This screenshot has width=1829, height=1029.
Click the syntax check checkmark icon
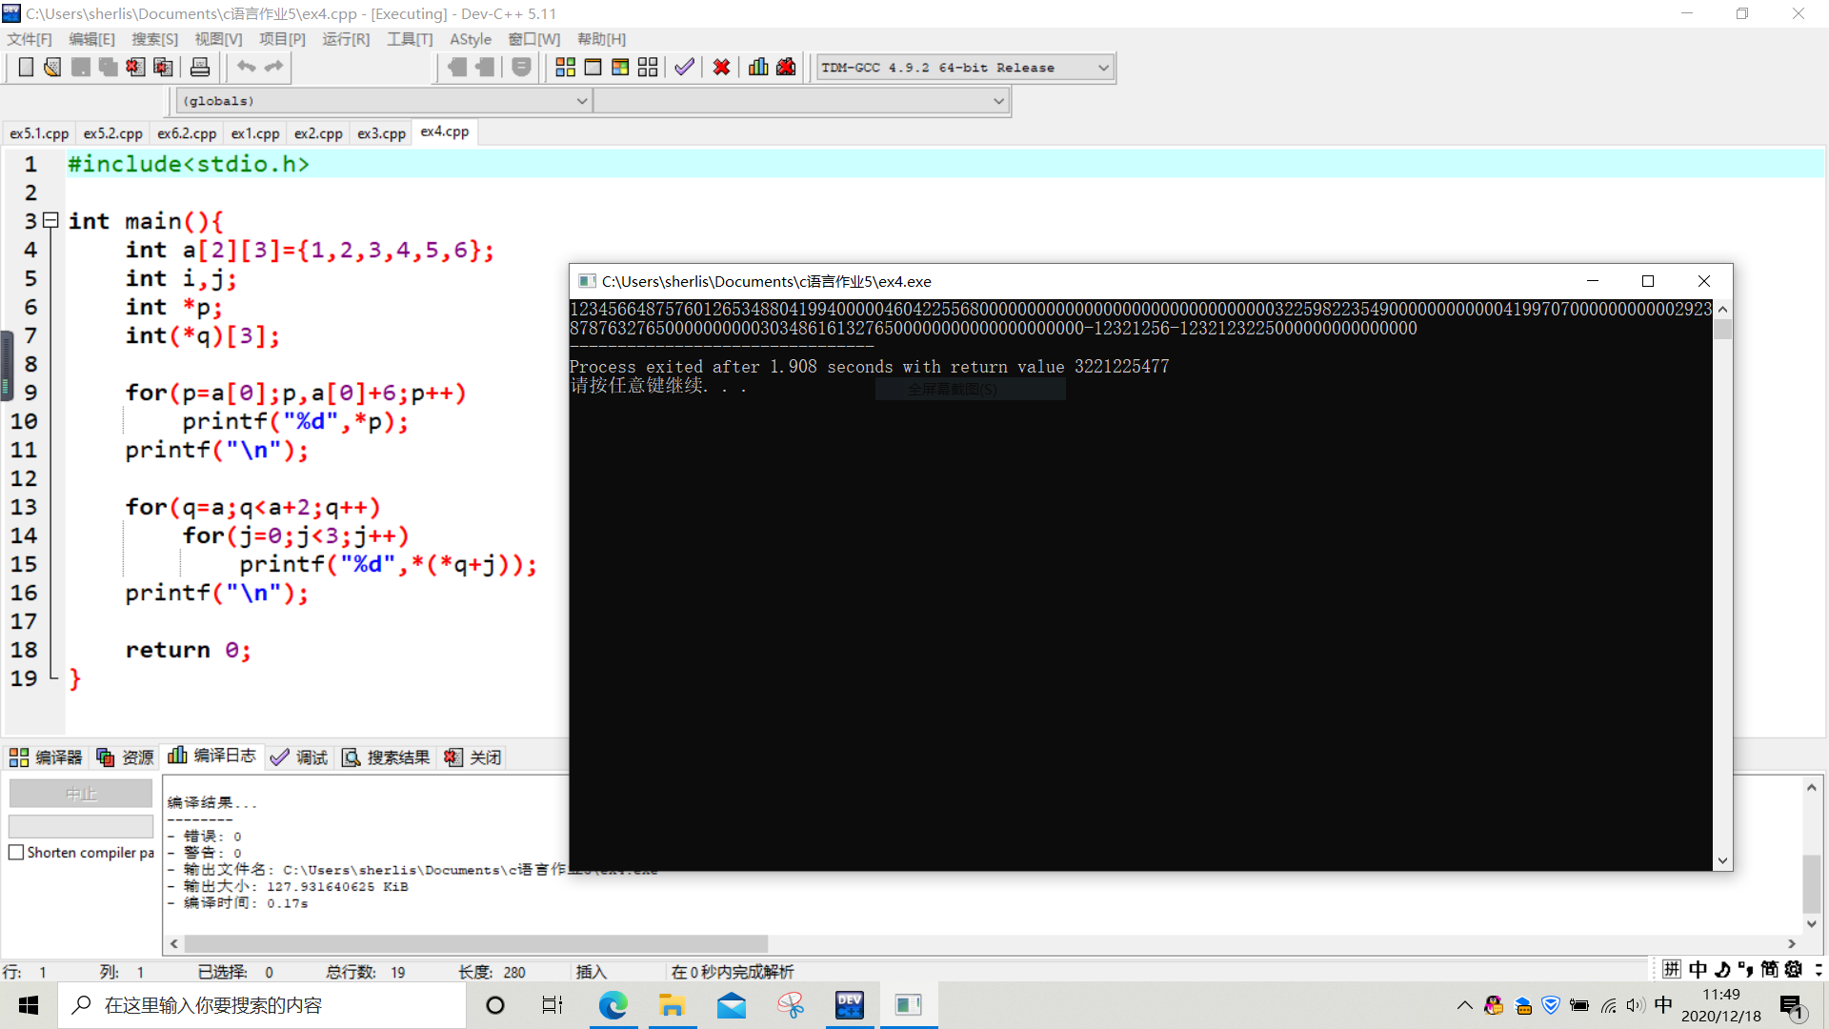(x=684, y=67)
